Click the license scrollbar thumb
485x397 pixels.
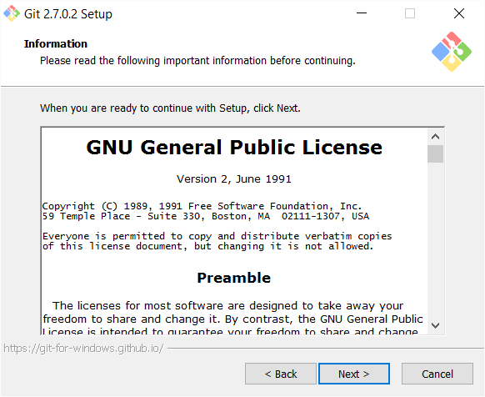[435, 153]
